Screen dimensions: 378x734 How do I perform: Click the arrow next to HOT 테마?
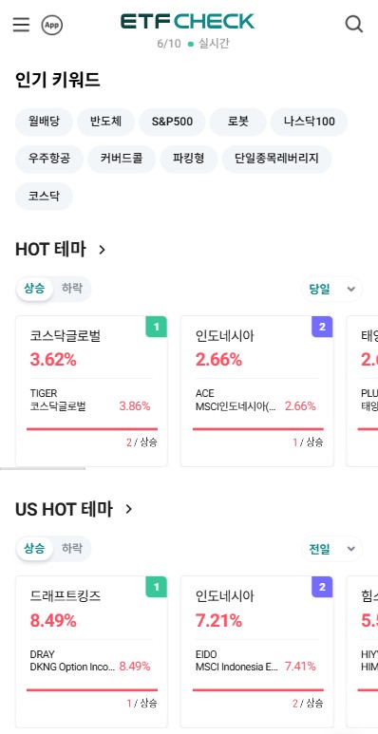click(103, 250)
